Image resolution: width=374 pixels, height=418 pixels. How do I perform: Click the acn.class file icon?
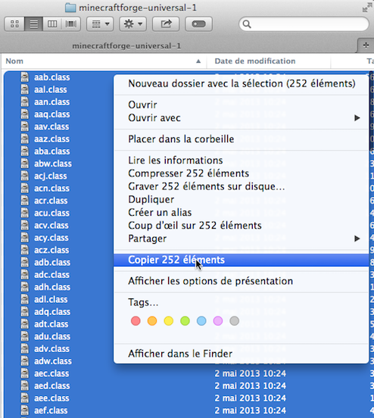25,189
